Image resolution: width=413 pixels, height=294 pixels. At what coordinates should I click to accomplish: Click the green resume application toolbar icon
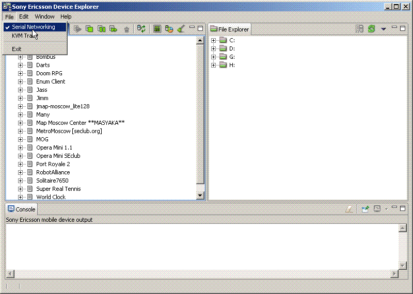tap(114, 29)
